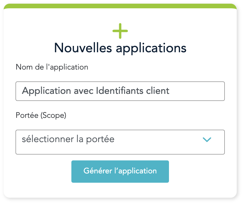Viewport: 243px width, 205px height.
Task: Click the 'Nouvelles applications' heading
Action: pos(120,48)
